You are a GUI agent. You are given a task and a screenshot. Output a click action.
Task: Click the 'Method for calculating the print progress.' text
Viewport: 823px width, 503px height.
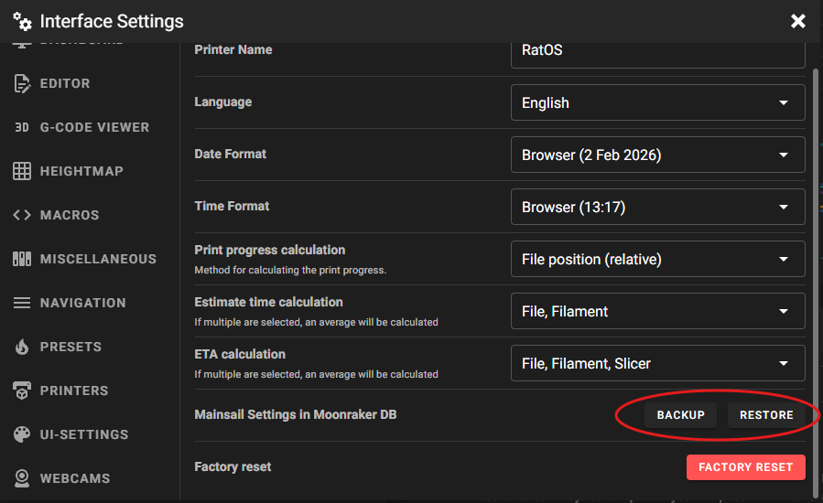point(290,270)
